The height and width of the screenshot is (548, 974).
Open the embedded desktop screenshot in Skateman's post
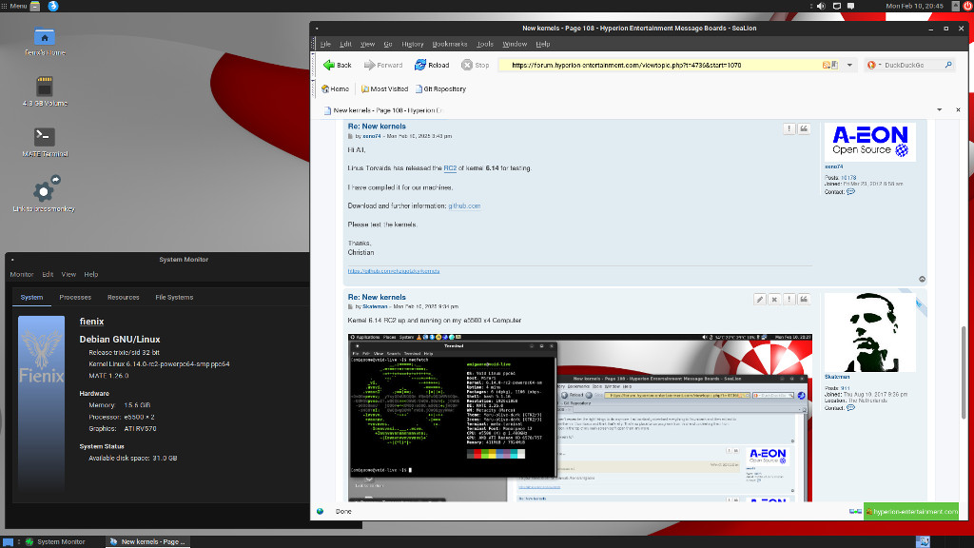[579, 418]
